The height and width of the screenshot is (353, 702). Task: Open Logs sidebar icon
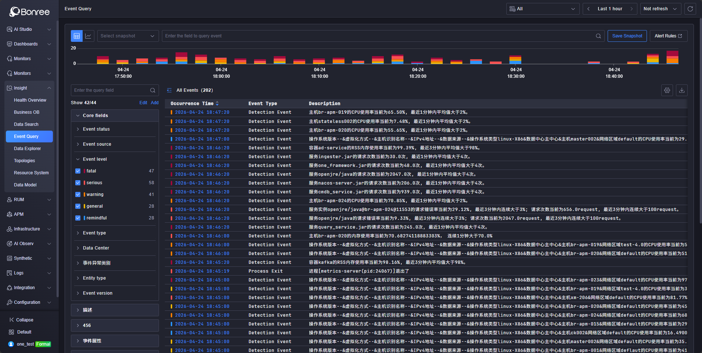pyautogui.click(x=10, y=273)
